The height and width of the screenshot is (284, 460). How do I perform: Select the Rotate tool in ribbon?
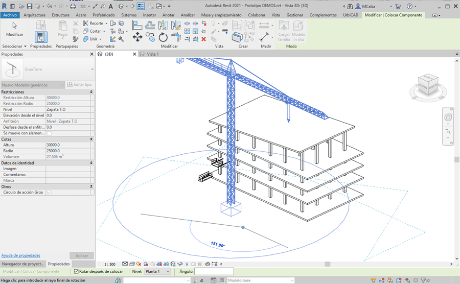click(163, 37)
